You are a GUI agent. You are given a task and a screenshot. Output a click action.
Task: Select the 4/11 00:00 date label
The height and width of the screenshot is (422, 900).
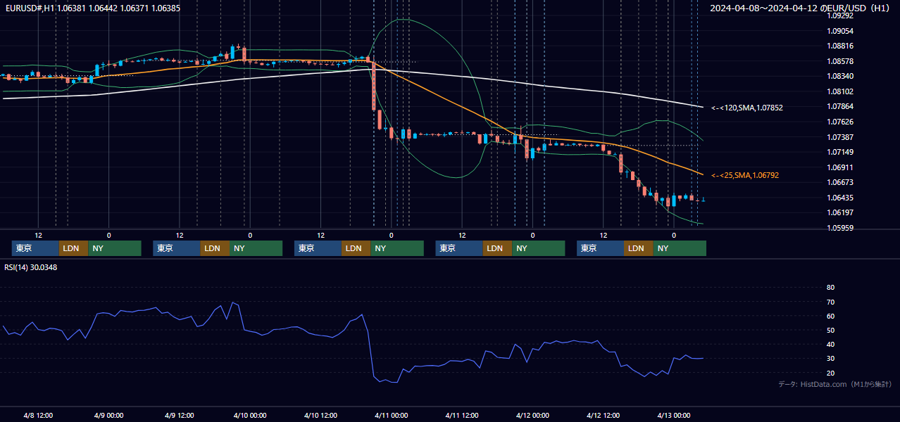coord(392,415)
